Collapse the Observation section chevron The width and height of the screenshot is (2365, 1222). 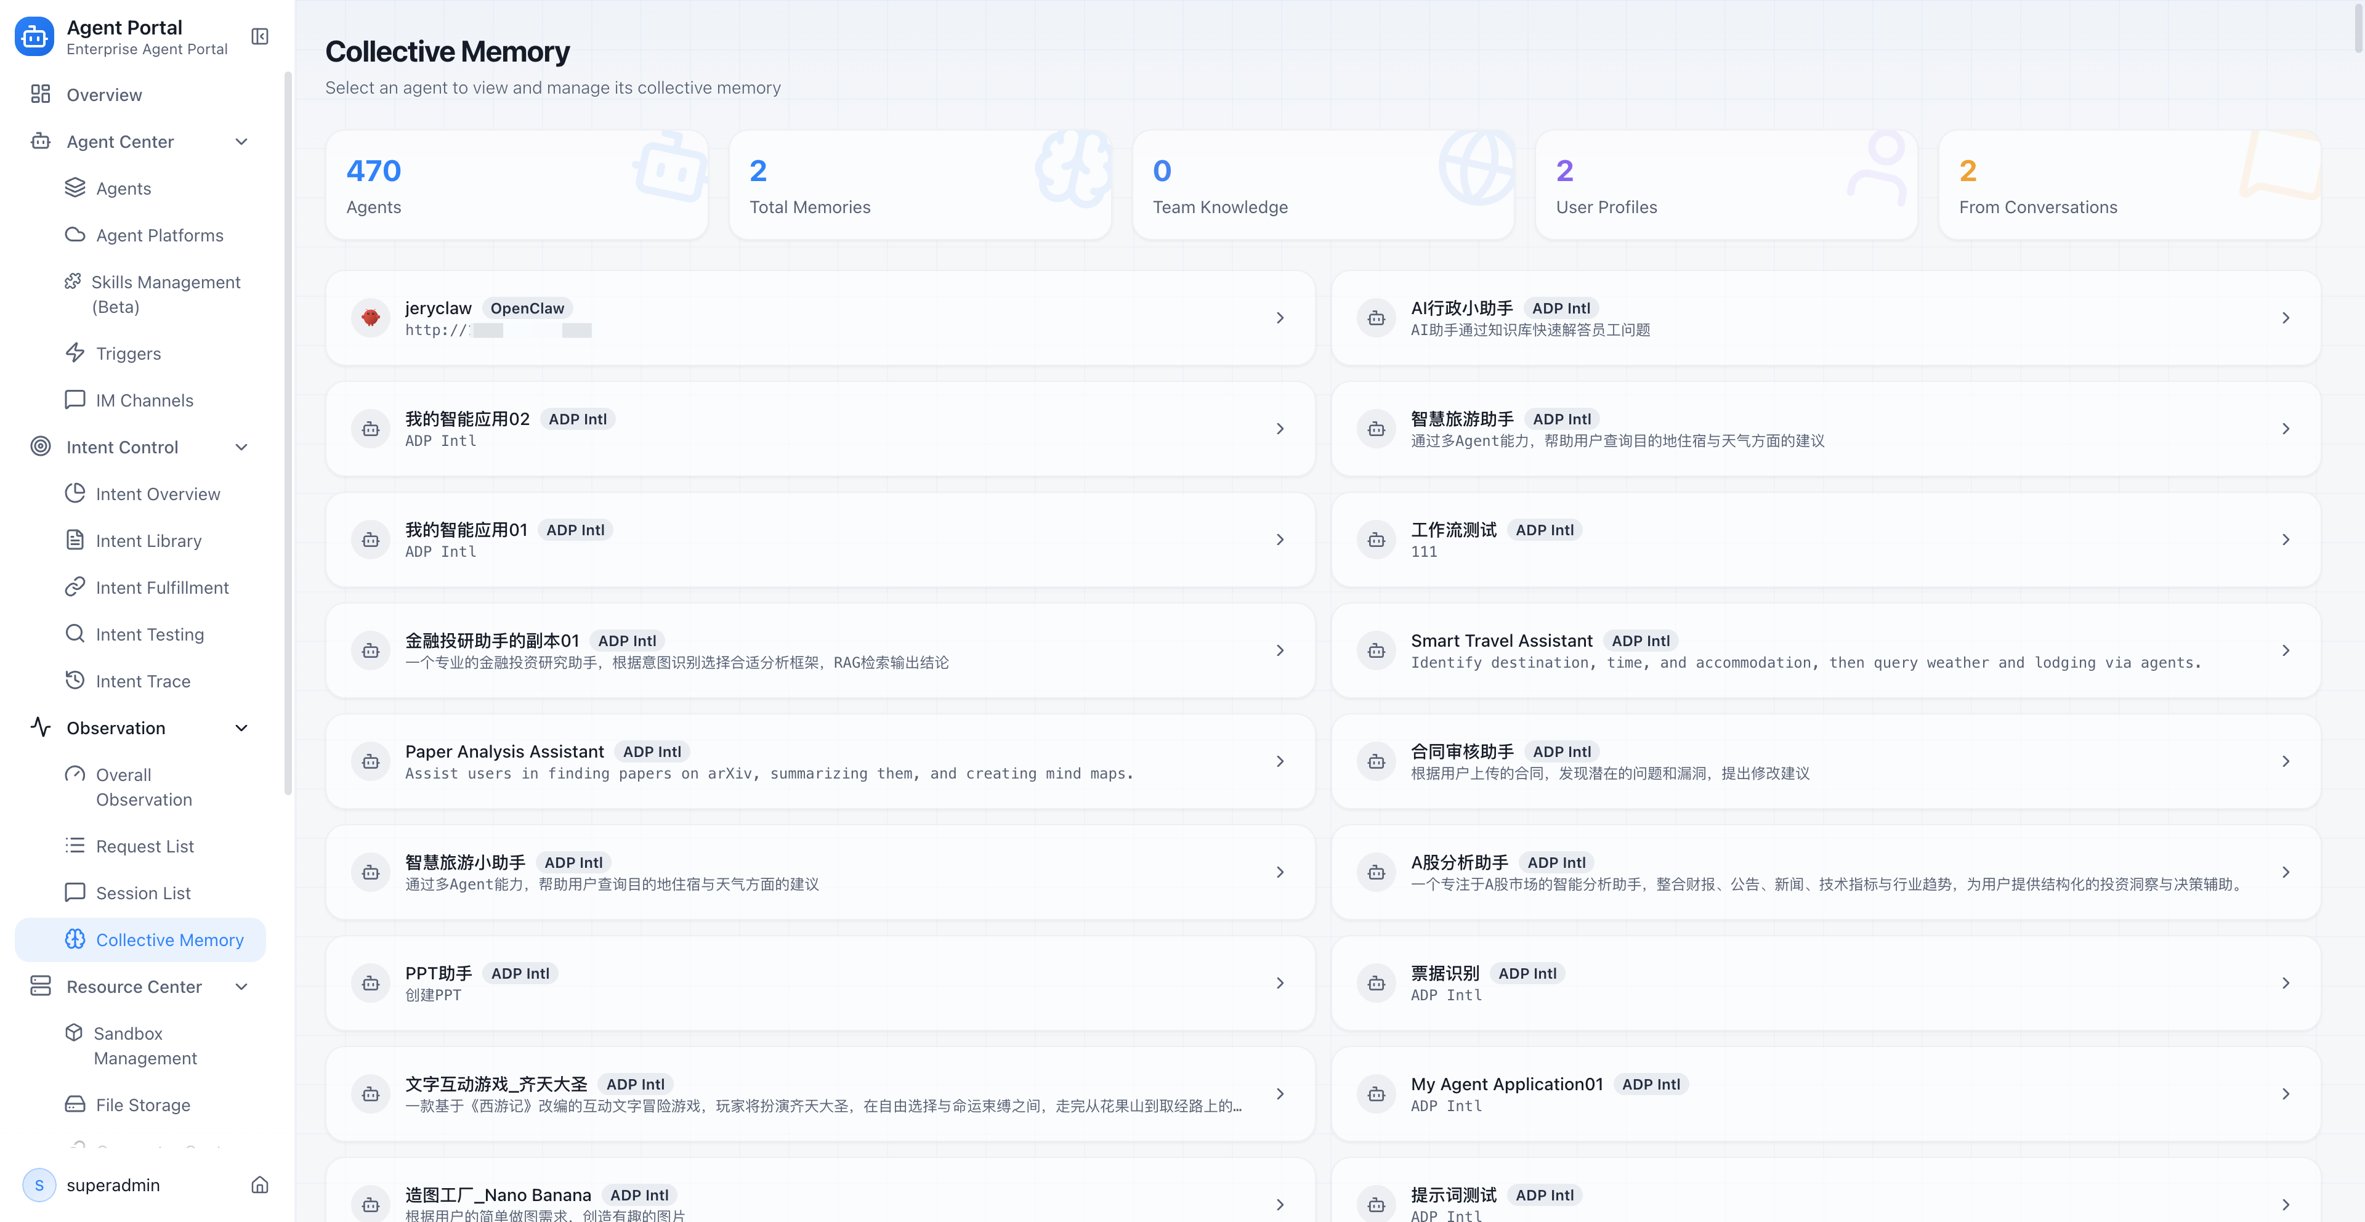coord(241,728)
